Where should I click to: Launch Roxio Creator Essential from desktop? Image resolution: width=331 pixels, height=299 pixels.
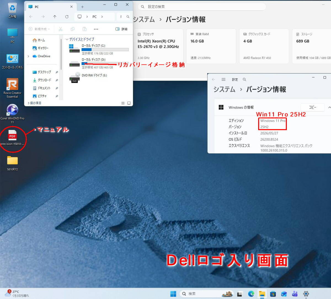click(12, 88)
